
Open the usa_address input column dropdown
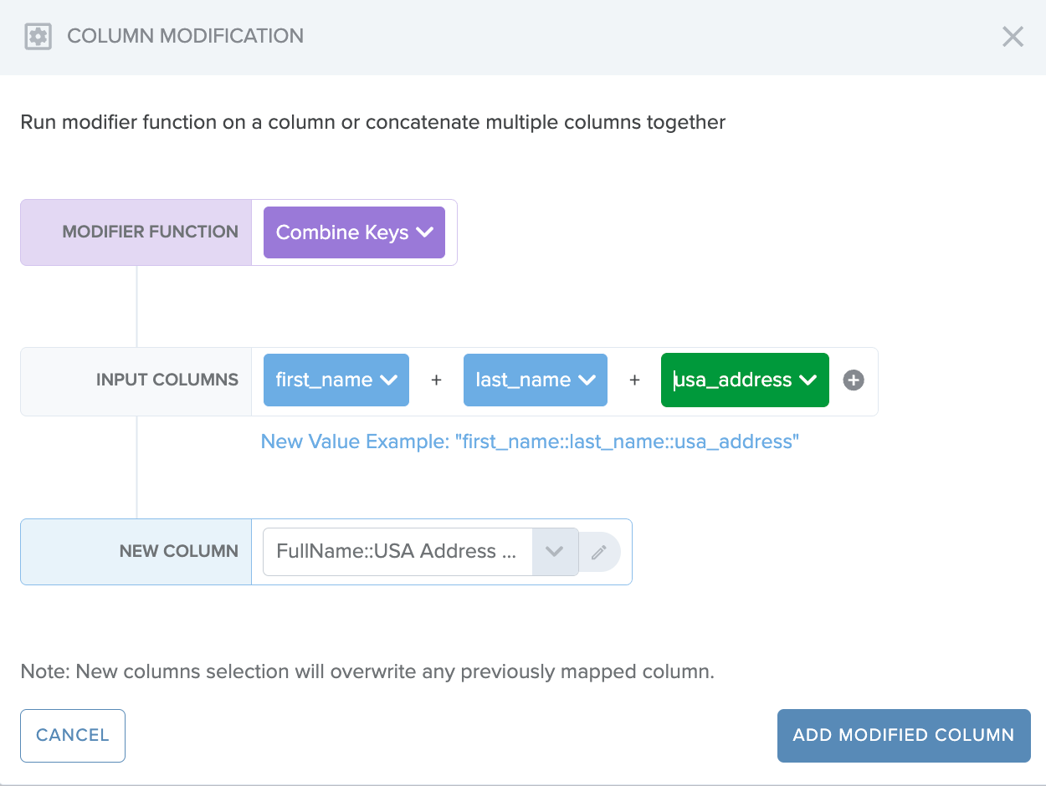[x=744, y=380]
